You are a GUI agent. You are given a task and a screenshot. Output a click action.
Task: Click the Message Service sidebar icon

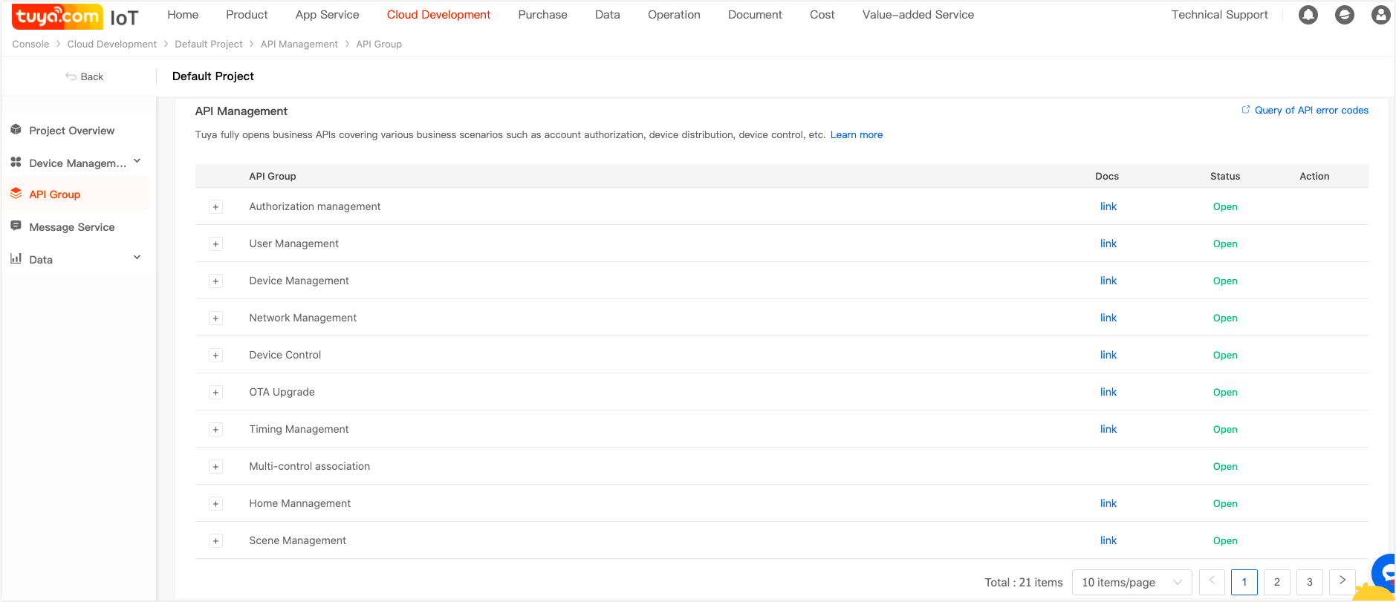click(x=16, y=226)
